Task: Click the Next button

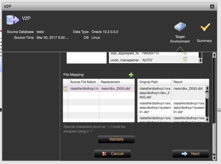Action: click(x=190, y=154)
